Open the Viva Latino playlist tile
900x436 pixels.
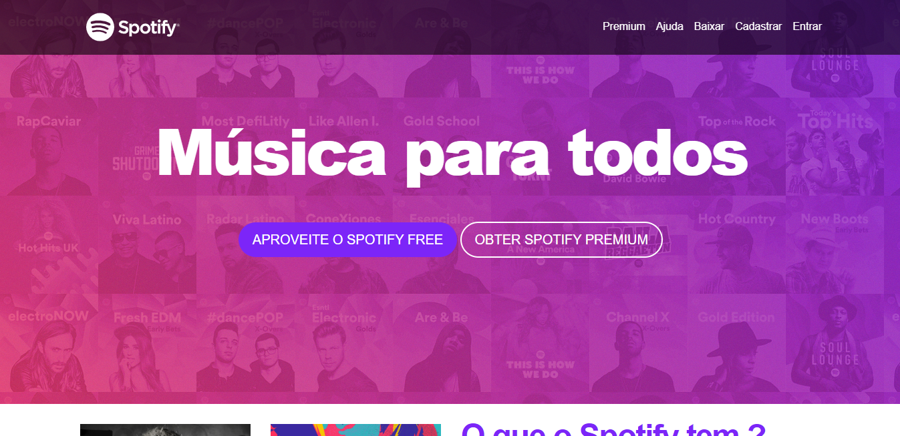[x=147, y=245]
